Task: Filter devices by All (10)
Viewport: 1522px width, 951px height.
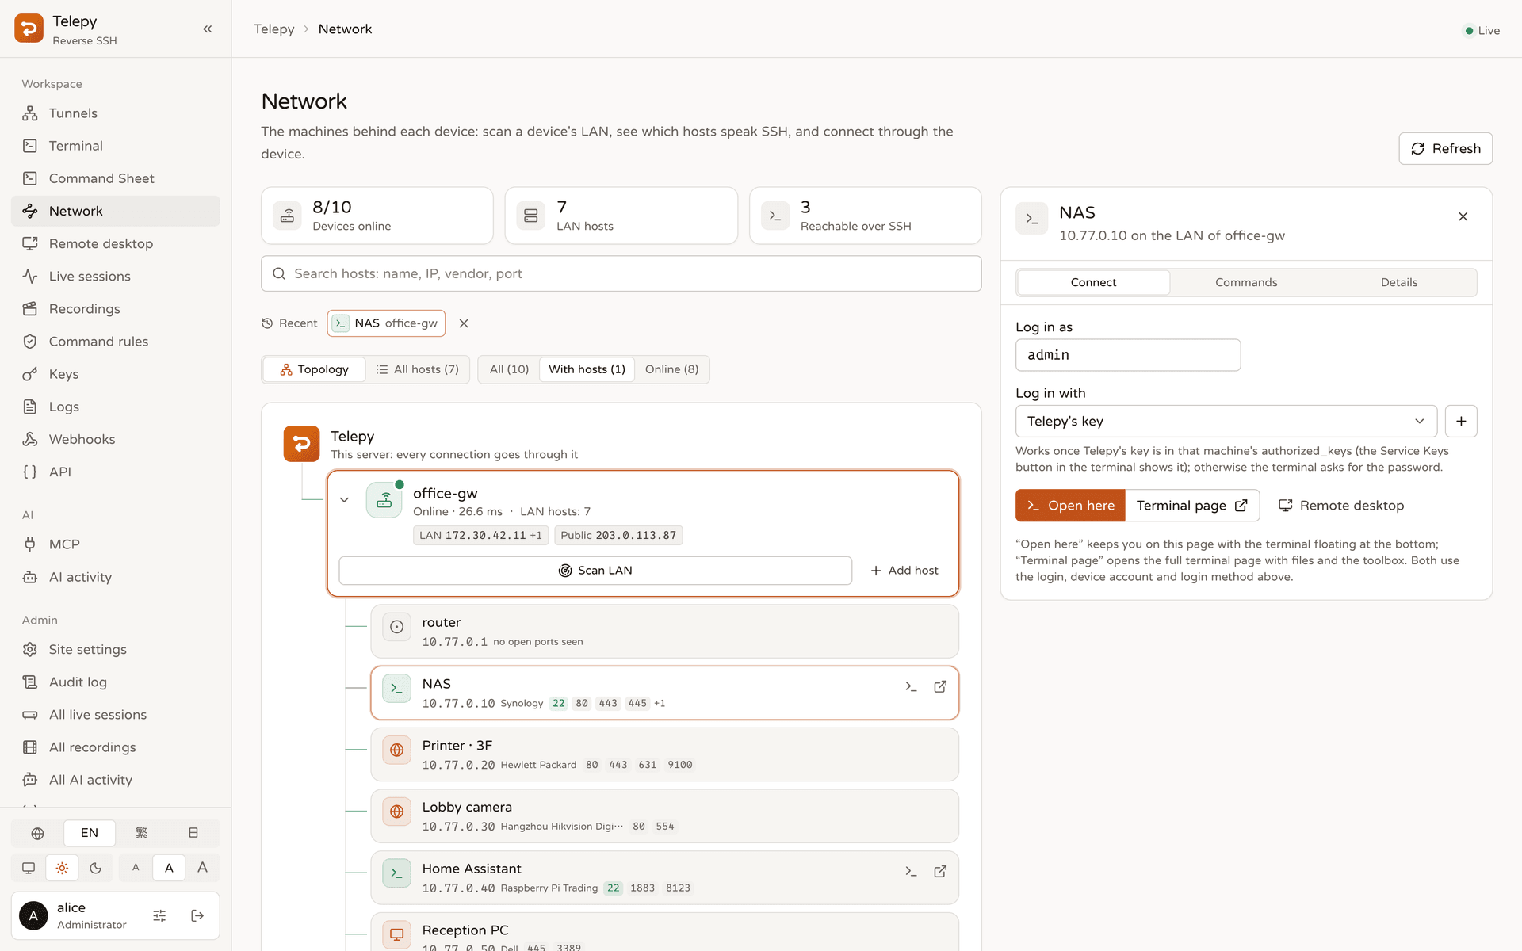Action: tap(509, 369)
